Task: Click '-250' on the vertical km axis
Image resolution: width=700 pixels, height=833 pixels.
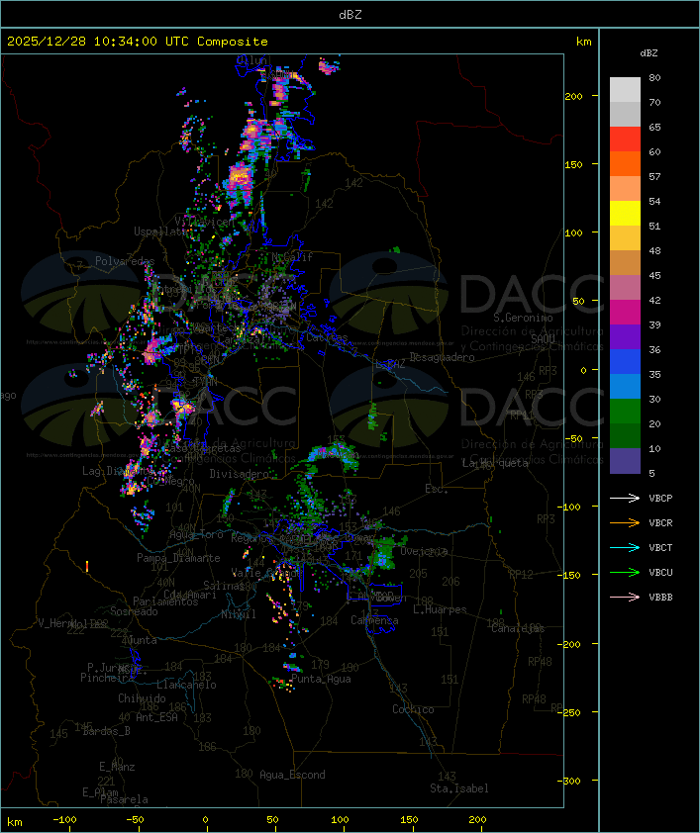Action: (571, 712)
